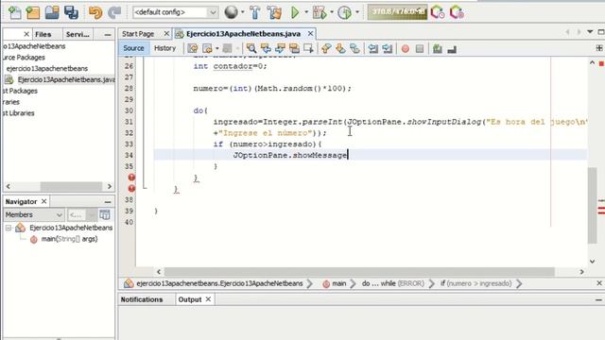Switch to the Services tab
Image resolution: width=605 pixels, height=340 pixels.
[78, 34]
